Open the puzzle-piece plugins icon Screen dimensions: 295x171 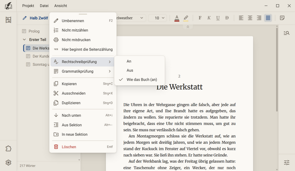8,149
